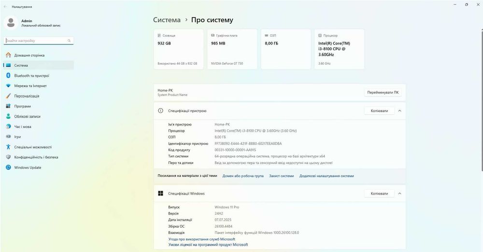Image resolution: width=483 pixels, height=252 pixels.
Task: Collapse Специфікації пристрою section chevron
Action: [x=399, y=111]
